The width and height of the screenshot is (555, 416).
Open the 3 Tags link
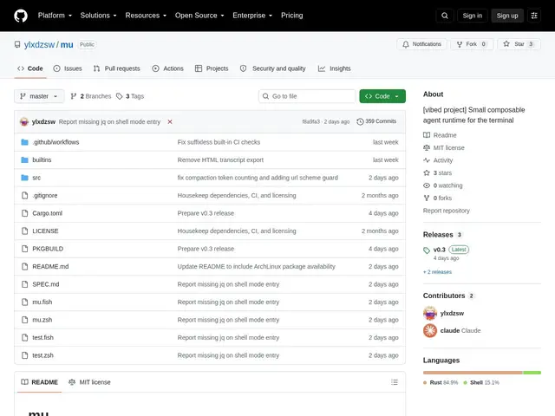(130, 96)
